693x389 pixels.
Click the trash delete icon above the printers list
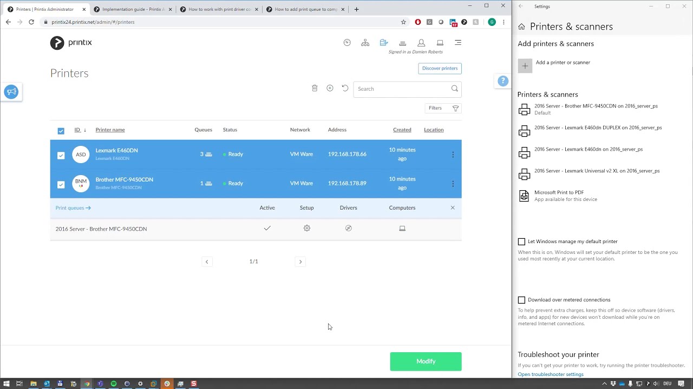(x=315, y=88)
